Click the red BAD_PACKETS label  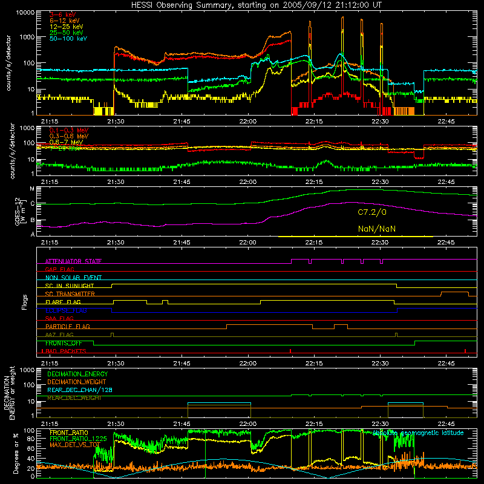[x=66, y=352]
